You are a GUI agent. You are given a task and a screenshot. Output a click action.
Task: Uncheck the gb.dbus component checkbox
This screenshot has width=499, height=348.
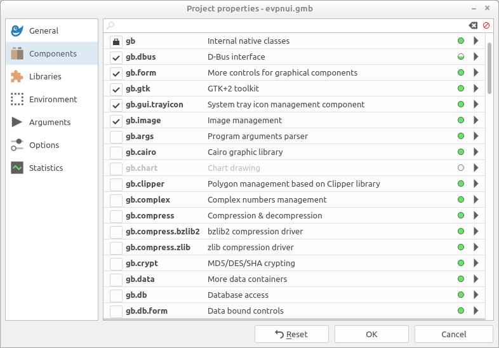[x=116, y=57]
